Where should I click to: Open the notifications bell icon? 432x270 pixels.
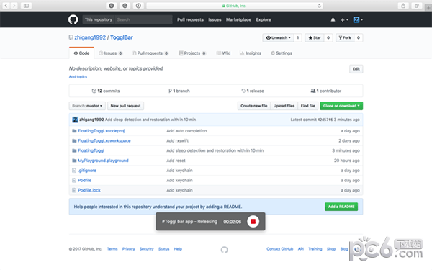click(x=333, y=20)
